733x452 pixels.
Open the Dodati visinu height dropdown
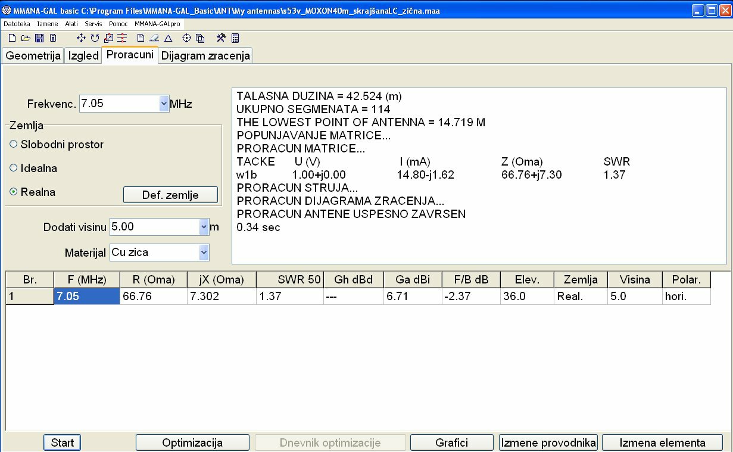[x=204, y=227]
